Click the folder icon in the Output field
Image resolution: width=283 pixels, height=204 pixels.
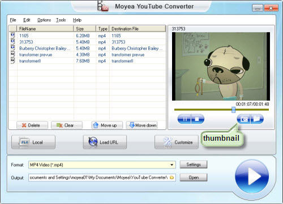(x=171, y=177)
